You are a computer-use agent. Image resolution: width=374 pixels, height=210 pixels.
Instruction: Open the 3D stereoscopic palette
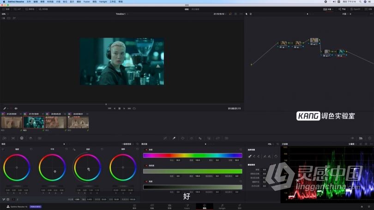click(227, 138)
